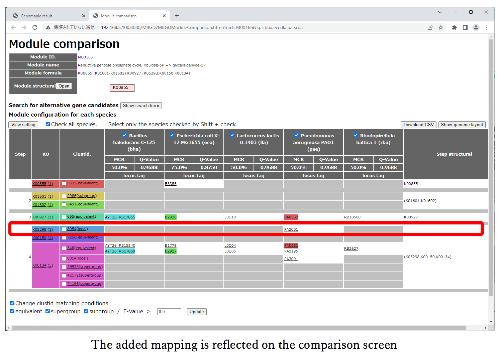Uncheck the 'Check all species' checkbox
Image resolution: width=497 pixels, height=353 pixels.
point(48,124)
